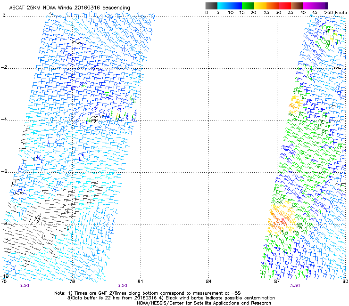
Task: Select the red 30-35 knots legend color
Action: pos(285,6)
